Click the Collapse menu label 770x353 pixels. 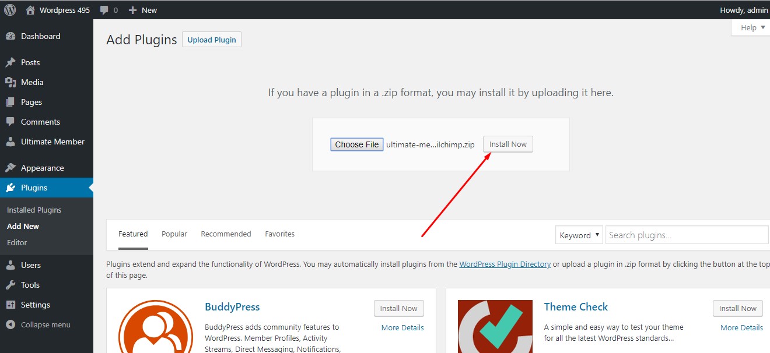(45, 324)
